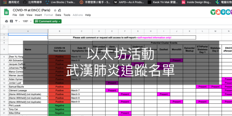The image size is (232, 116).
Task: Open the Data menu
Action: click(x=58, y=15)
